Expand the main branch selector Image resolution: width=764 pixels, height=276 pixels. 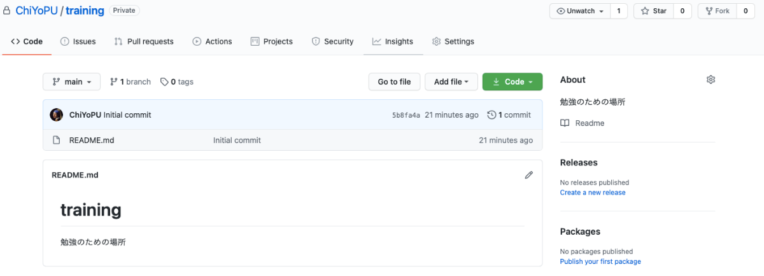click(71, 81)
